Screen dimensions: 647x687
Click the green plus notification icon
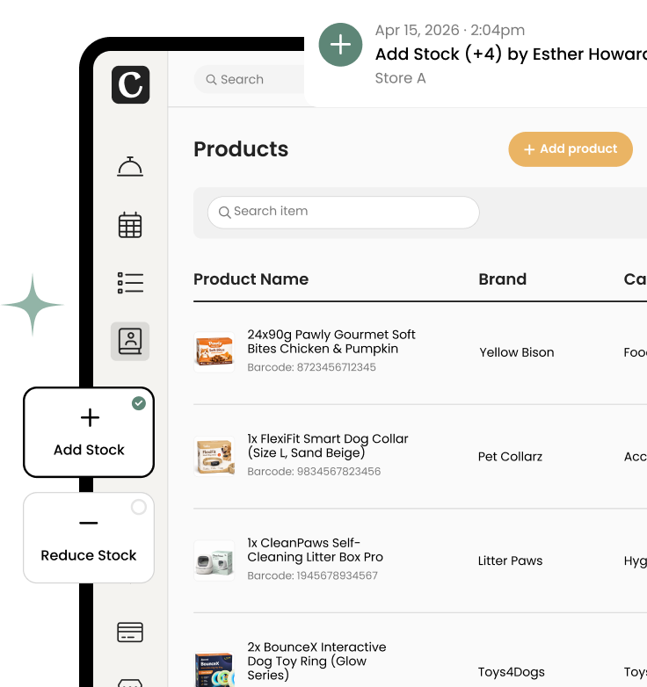(x=340, y=45)
